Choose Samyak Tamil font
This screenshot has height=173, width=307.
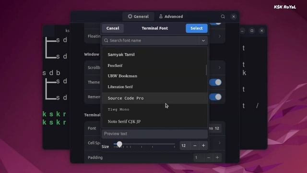154,54
